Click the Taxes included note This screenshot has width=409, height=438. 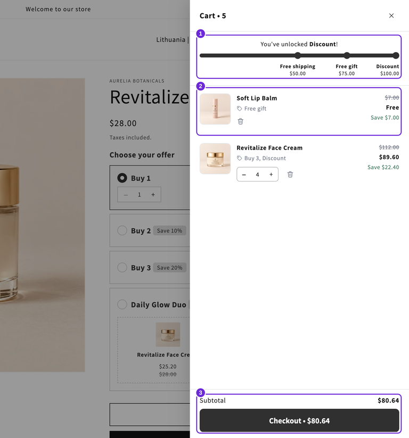coord(130,137)
